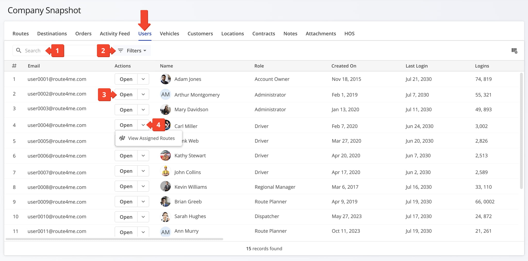
Task: Click Mary Davidson's avatar photo
Action: 165,109
